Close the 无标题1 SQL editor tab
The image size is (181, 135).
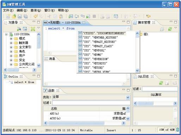point(84,22)
